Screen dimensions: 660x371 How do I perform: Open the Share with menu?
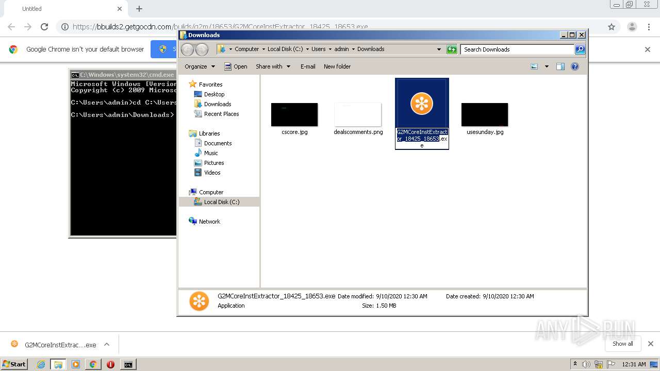[x=273, y=66]
